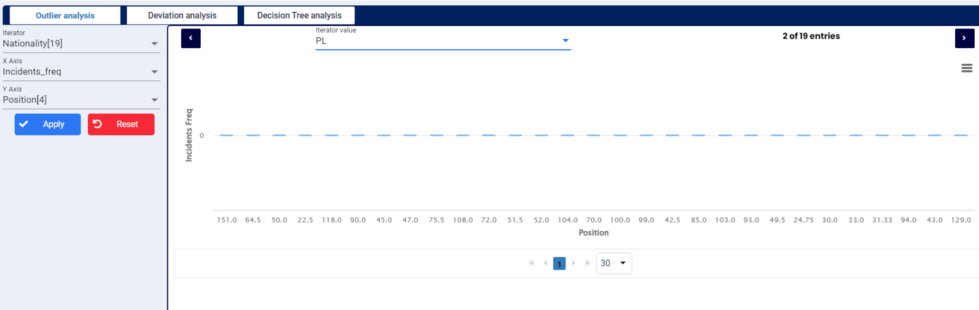Jump to first page of paginator
The height and width of the screenshot is (310, 979).
[x=531, y=263]
